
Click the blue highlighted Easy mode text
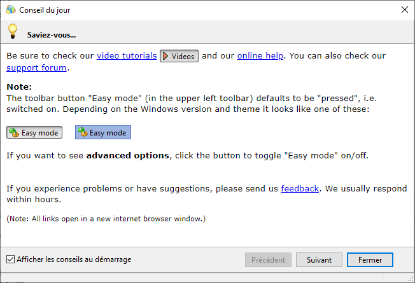click(108, 133)
